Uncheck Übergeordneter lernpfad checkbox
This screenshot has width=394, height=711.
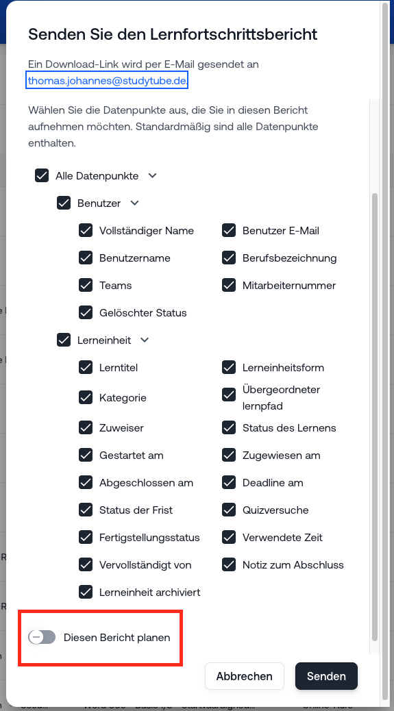pyautogui.click(x=229, y=395)
